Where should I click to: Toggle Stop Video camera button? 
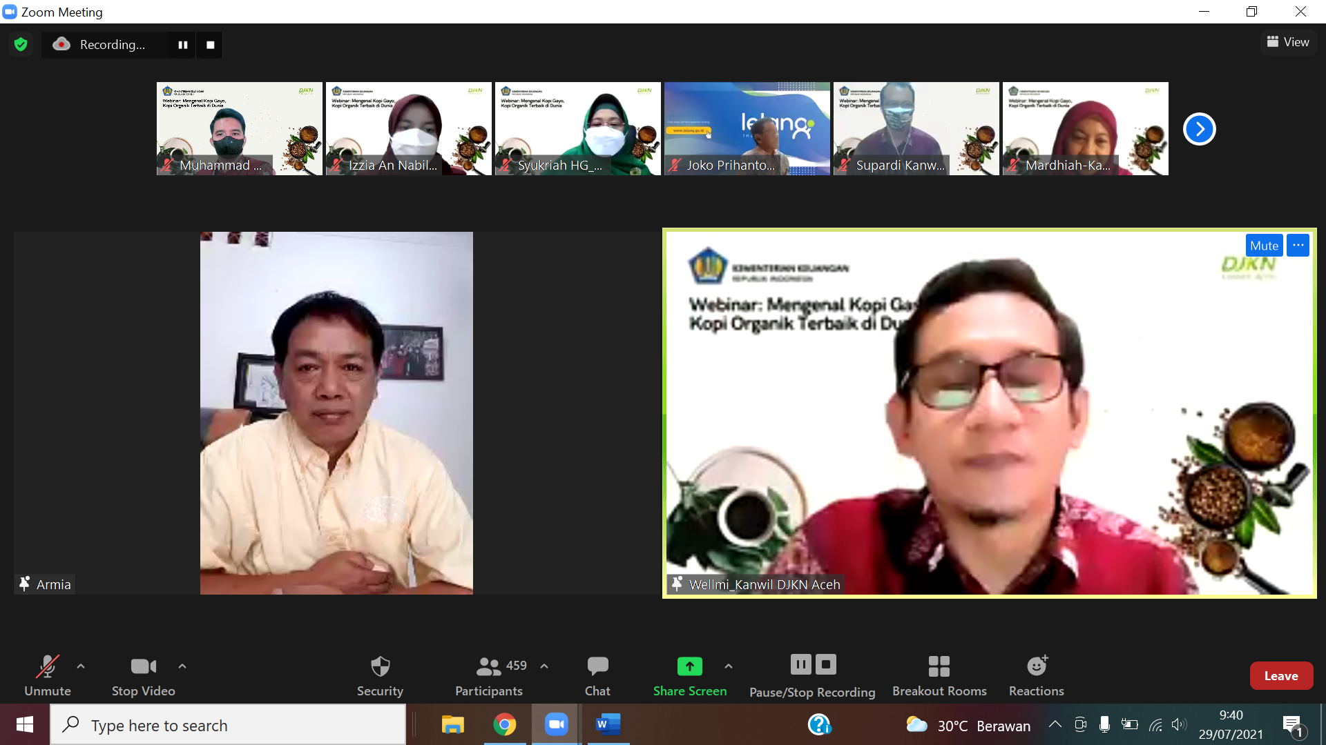pos(143,667)
